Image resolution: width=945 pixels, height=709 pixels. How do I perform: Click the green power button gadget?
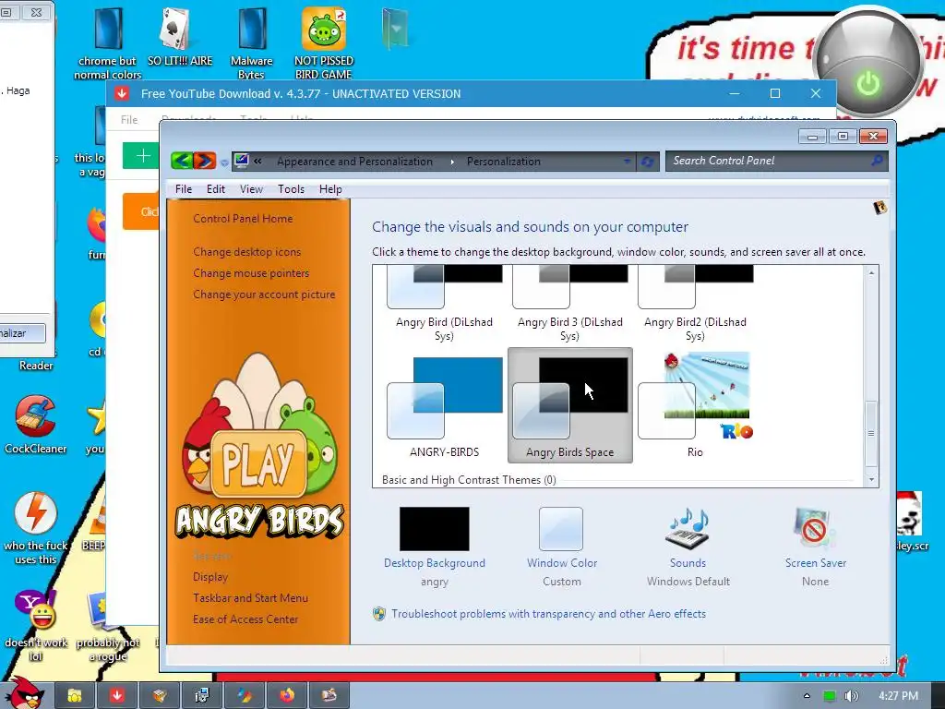click(867, 83)
